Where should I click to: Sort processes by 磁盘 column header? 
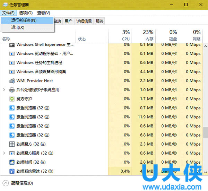(167, 35)
